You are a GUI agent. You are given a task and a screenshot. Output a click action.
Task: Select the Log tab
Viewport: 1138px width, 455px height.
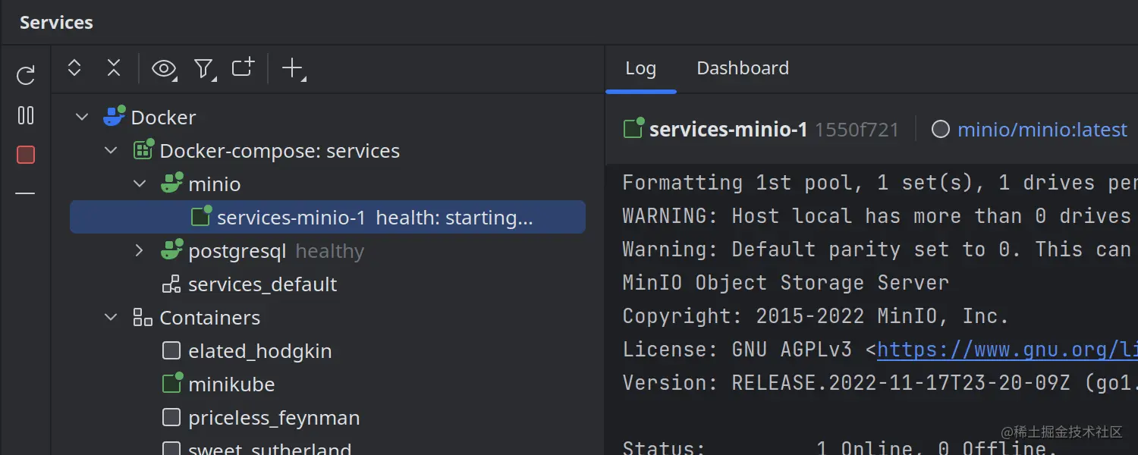[x=641, y=67]
